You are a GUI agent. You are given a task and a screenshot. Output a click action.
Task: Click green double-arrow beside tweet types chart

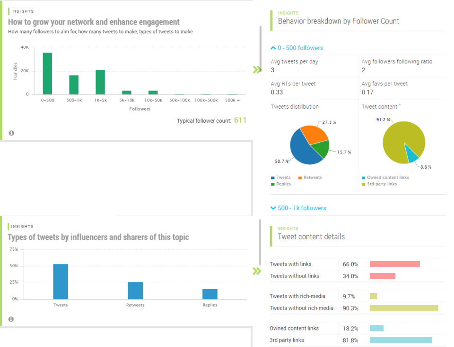[257, 271]
